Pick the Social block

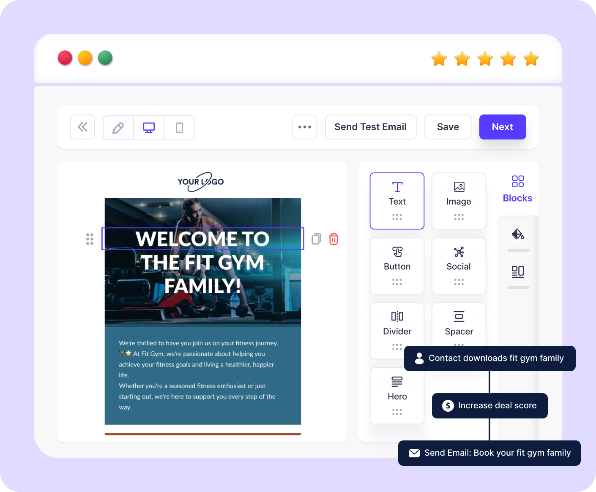459,266
